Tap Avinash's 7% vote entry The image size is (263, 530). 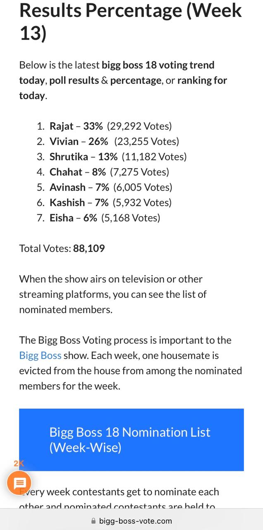coord(111,187)
